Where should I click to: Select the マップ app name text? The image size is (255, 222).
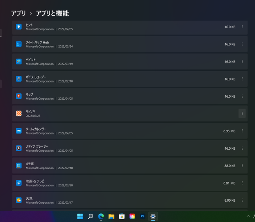pyautogui.click(x=29, y=94)
